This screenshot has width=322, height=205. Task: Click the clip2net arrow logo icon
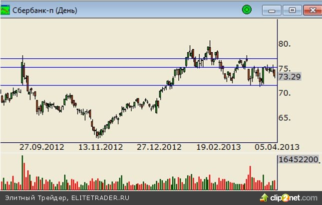[x=262, y=198]
